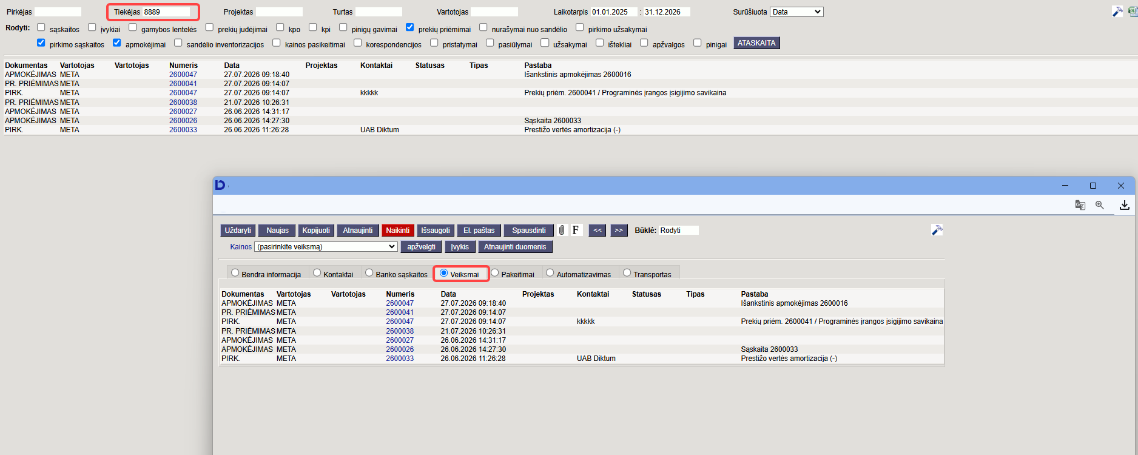The image size is (1138, 455).
Task: Click the Tiekėjas field containing 8889
Action: [166, 12]
